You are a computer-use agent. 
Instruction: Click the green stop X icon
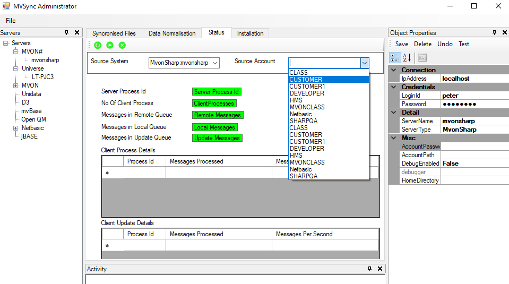[x=122, y=45]
